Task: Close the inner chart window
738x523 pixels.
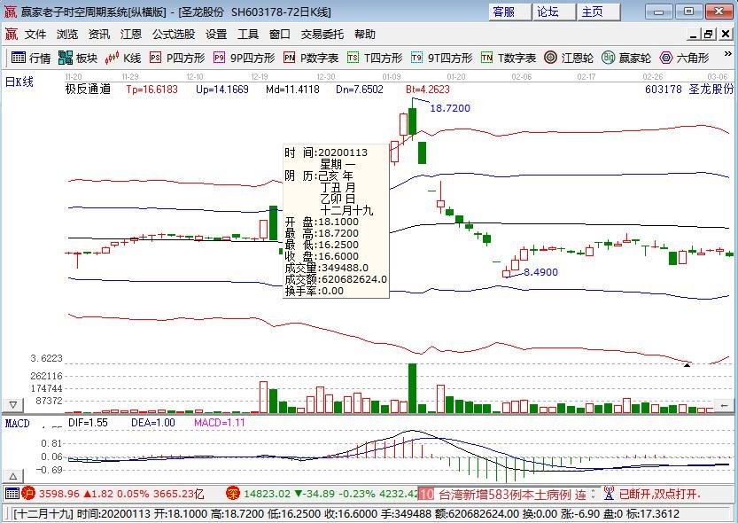Action: [x=726, y=34]
